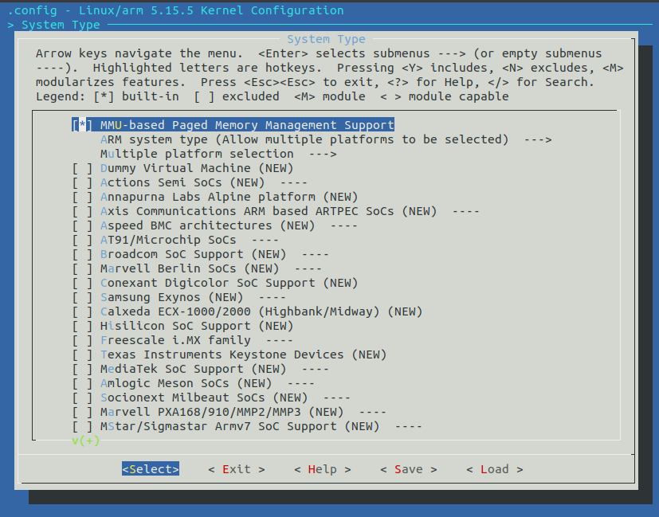The height and width of the screenshot is (517, 659).
Task: Enable the Samsung Exynos checkbox
Action: click(82, 297)
